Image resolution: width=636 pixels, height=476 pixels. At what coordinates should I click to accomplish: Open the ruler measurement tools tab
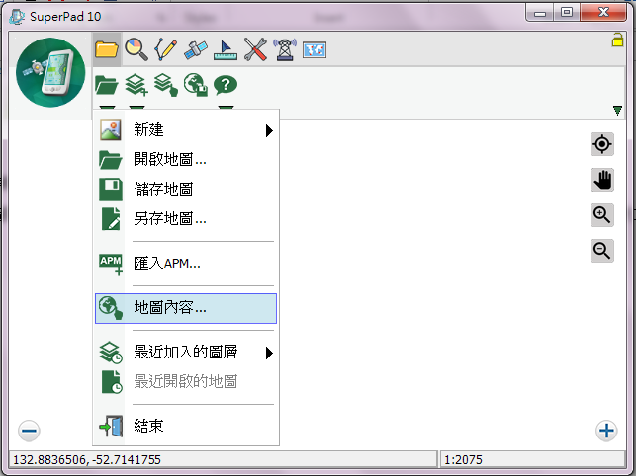(x=226, y=50)
